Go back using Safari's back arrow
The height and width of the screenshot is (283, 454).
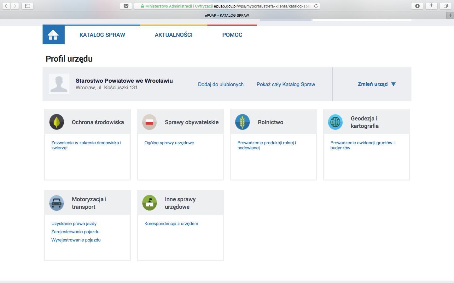pos(6,6)
